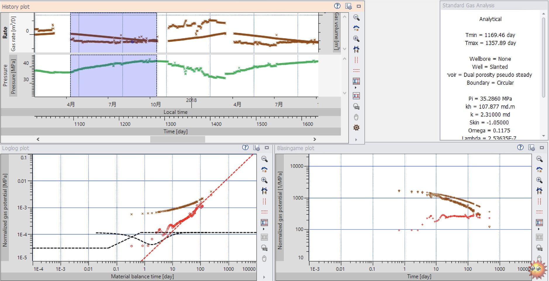Maximize the History plot panel
The height and width of the screenshot is (281, 549).
359,6
